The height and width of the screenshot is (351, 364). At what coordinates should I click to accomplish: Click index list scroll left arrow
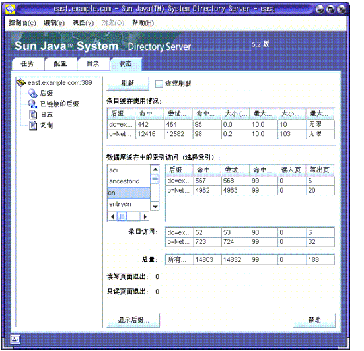pos(112,217)
